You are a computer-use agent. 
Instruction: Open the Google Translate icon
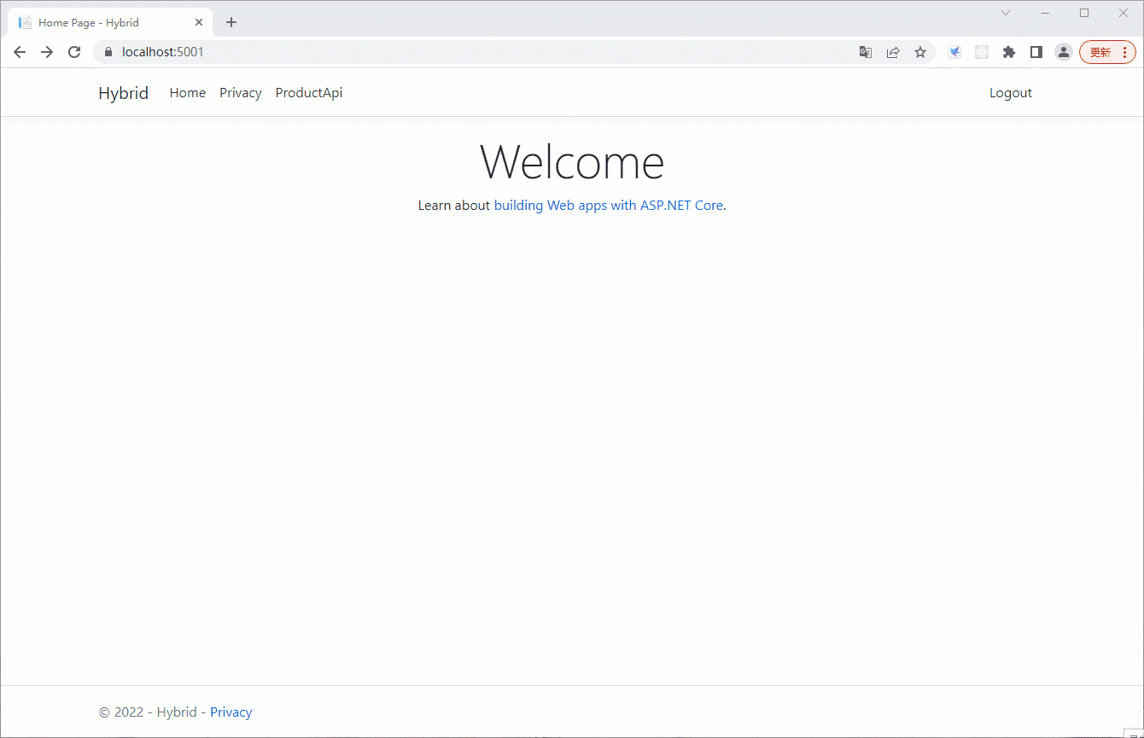866,52
